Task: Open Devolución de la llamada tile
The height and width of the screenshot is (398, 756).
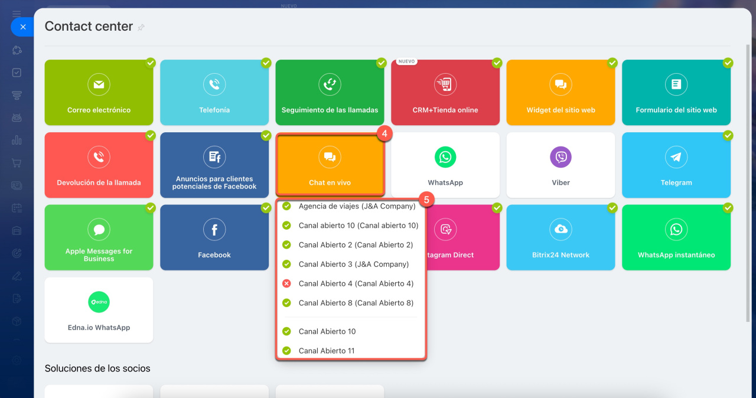Action: (x=99, y=165)
